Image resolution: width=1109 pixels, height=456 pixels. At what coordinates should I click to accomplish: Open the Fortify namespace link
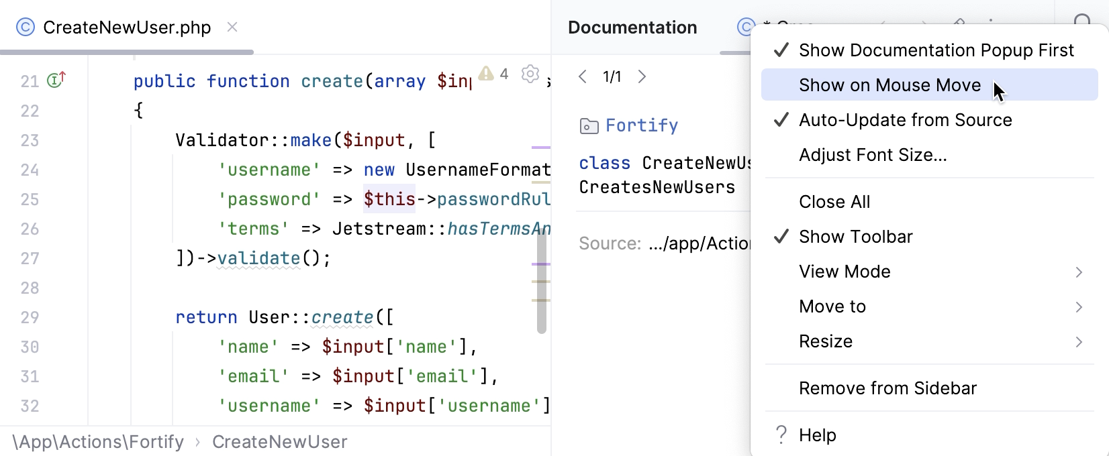click(642, 125)
